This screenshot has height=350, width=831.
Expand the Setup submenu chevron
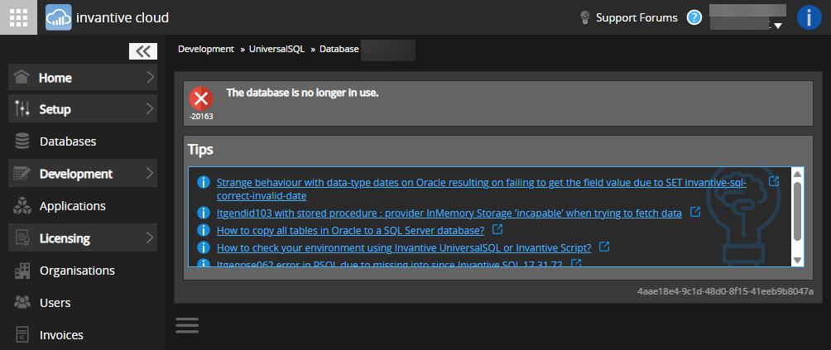(x=150, y=108)
